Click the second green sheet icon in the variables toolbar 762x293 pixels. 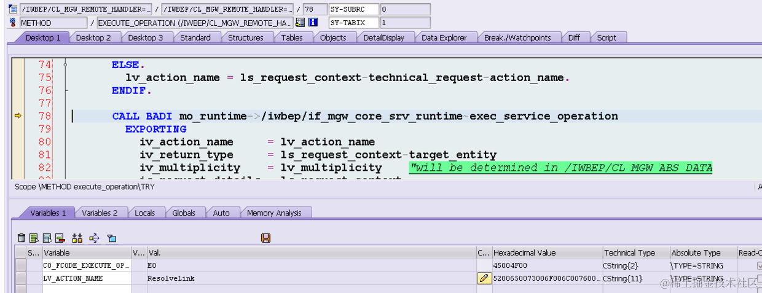(34, 238)
